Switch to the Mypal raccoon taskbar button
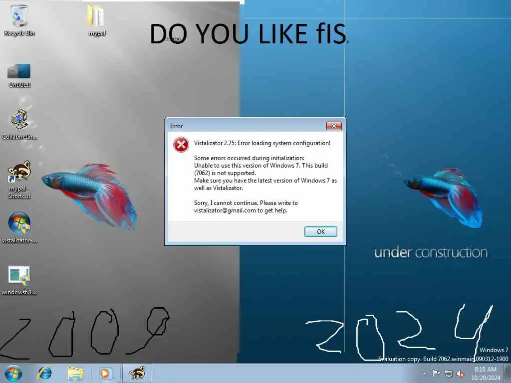Viewport: 511px width, 383px height. 137,373
